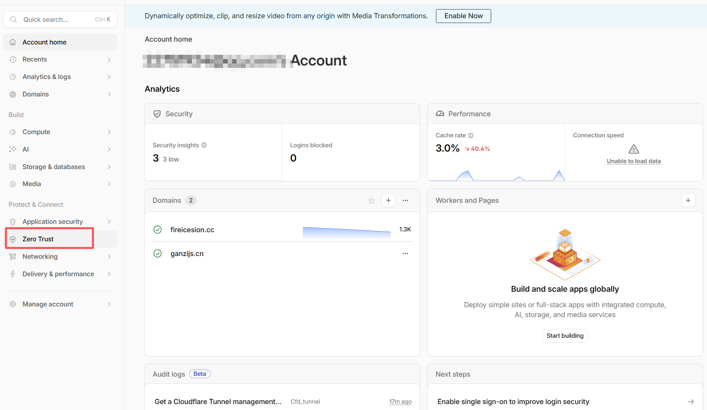Open the Cloudflare Tunnel management audit log entry

point(218,402)
